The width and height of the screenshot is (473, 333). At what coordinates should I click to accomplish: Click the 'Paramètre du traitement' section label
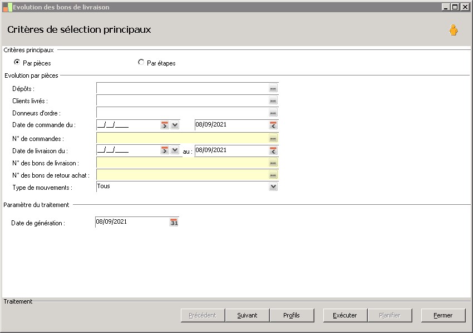click(x=36, y=205)
